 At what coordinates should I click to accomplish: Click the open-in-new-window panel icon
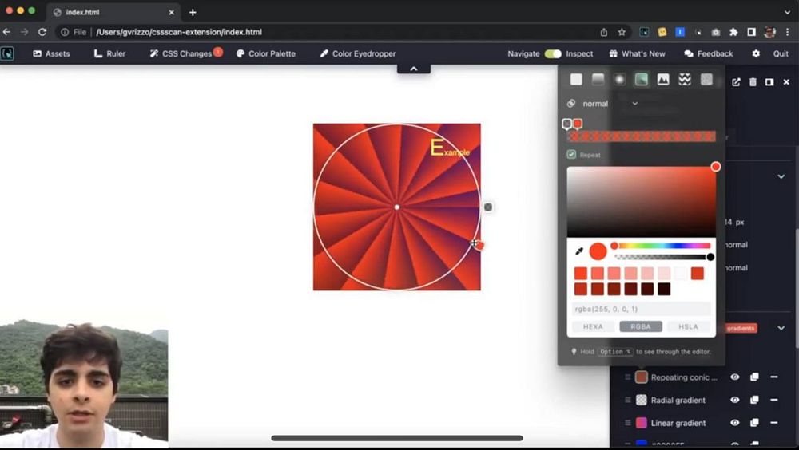tap(736, 82)
